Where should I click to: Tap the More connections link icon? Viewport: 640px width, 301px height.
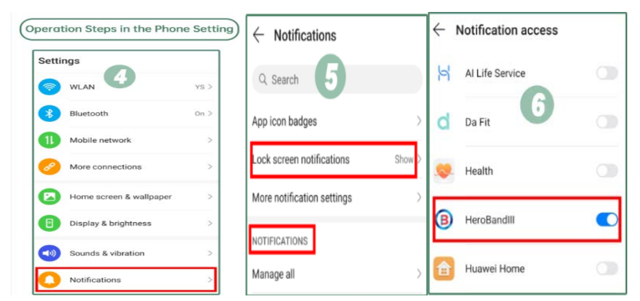[x=49, y=166]
